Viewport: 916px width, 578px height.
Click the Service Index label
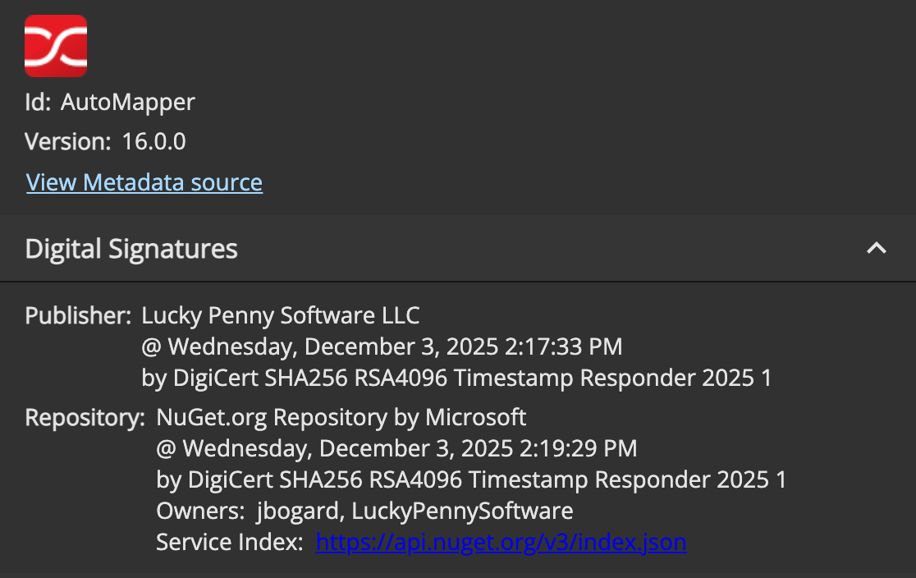(x=230, y=542)
